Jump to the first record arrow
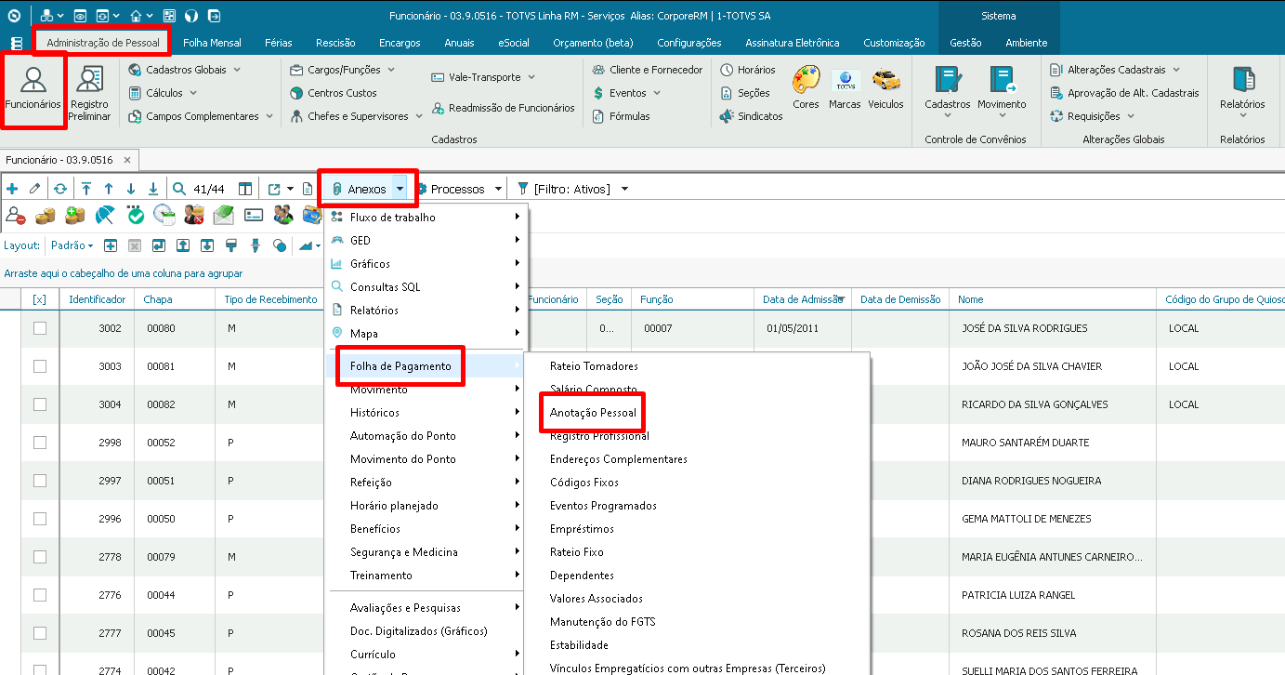The height and width of the screenshot is (675, 1285). point(86,189)
